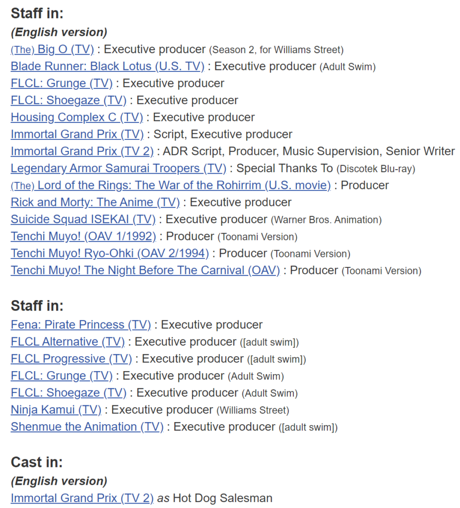The image size is (460, 508).
Task: Open Ninja Kamui (TV) link
Action: pyautogui.click(x=56, y=410)
